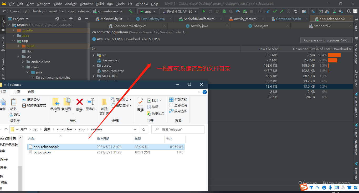Select the output.json file in Explorer
Screen dimensions: 359x193
[x=106, y=152]
